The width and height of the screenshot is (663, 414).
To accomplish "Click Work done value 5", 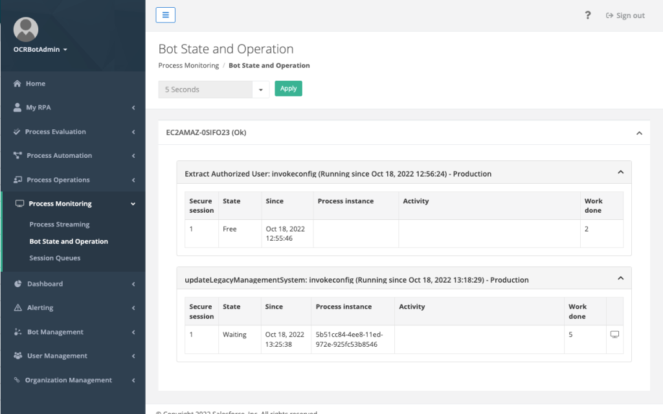I will pyautogui.click(x=570, y=334).
